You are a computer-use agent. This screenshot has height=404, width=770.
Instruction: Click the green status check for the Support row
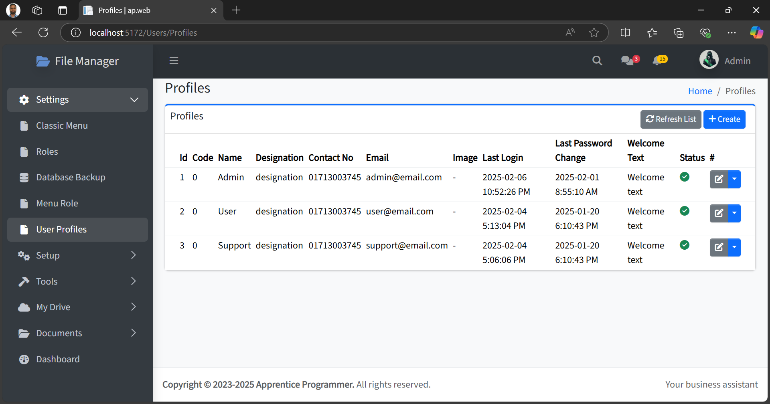tap(685, 244)
